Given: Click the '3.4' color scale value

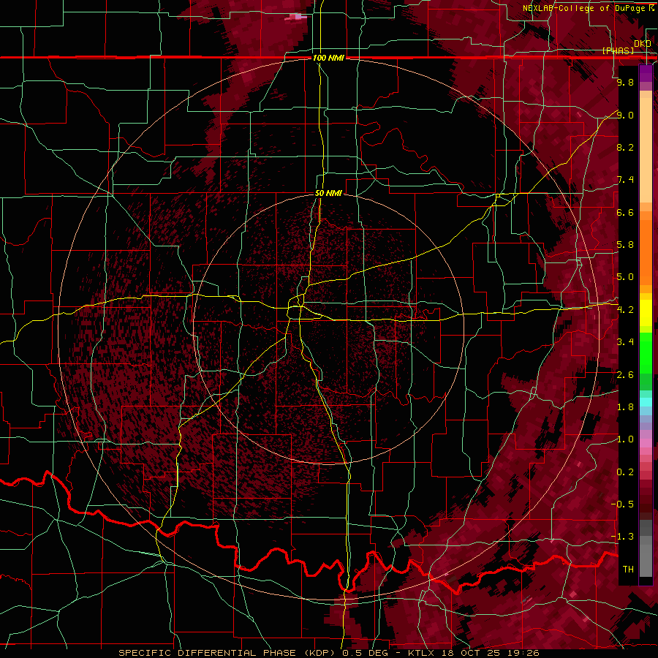Looking at the screenshot, I should pyautogui.click(x=625, y=342).
